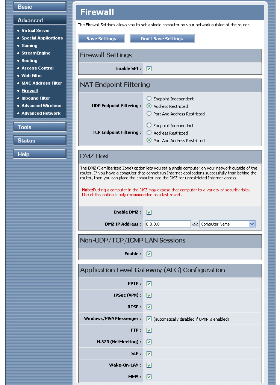Screen dimensions: 280x385
Task: Toggle the FTP ALG checkbox
Action: coord(149,330)
